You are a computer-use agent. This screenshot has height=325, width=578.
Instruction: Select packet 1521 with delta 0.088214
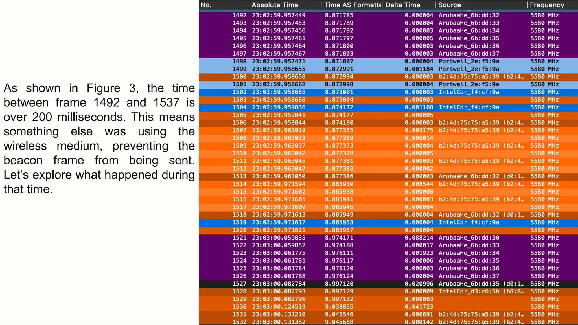click(388, 238)
